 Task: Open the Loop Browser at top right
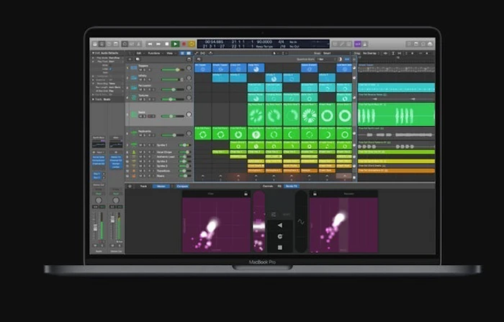(423, 44)
